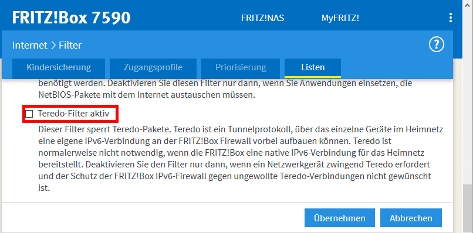Open the three-dot options menu
473x233 pixels.
pos(450,18)
